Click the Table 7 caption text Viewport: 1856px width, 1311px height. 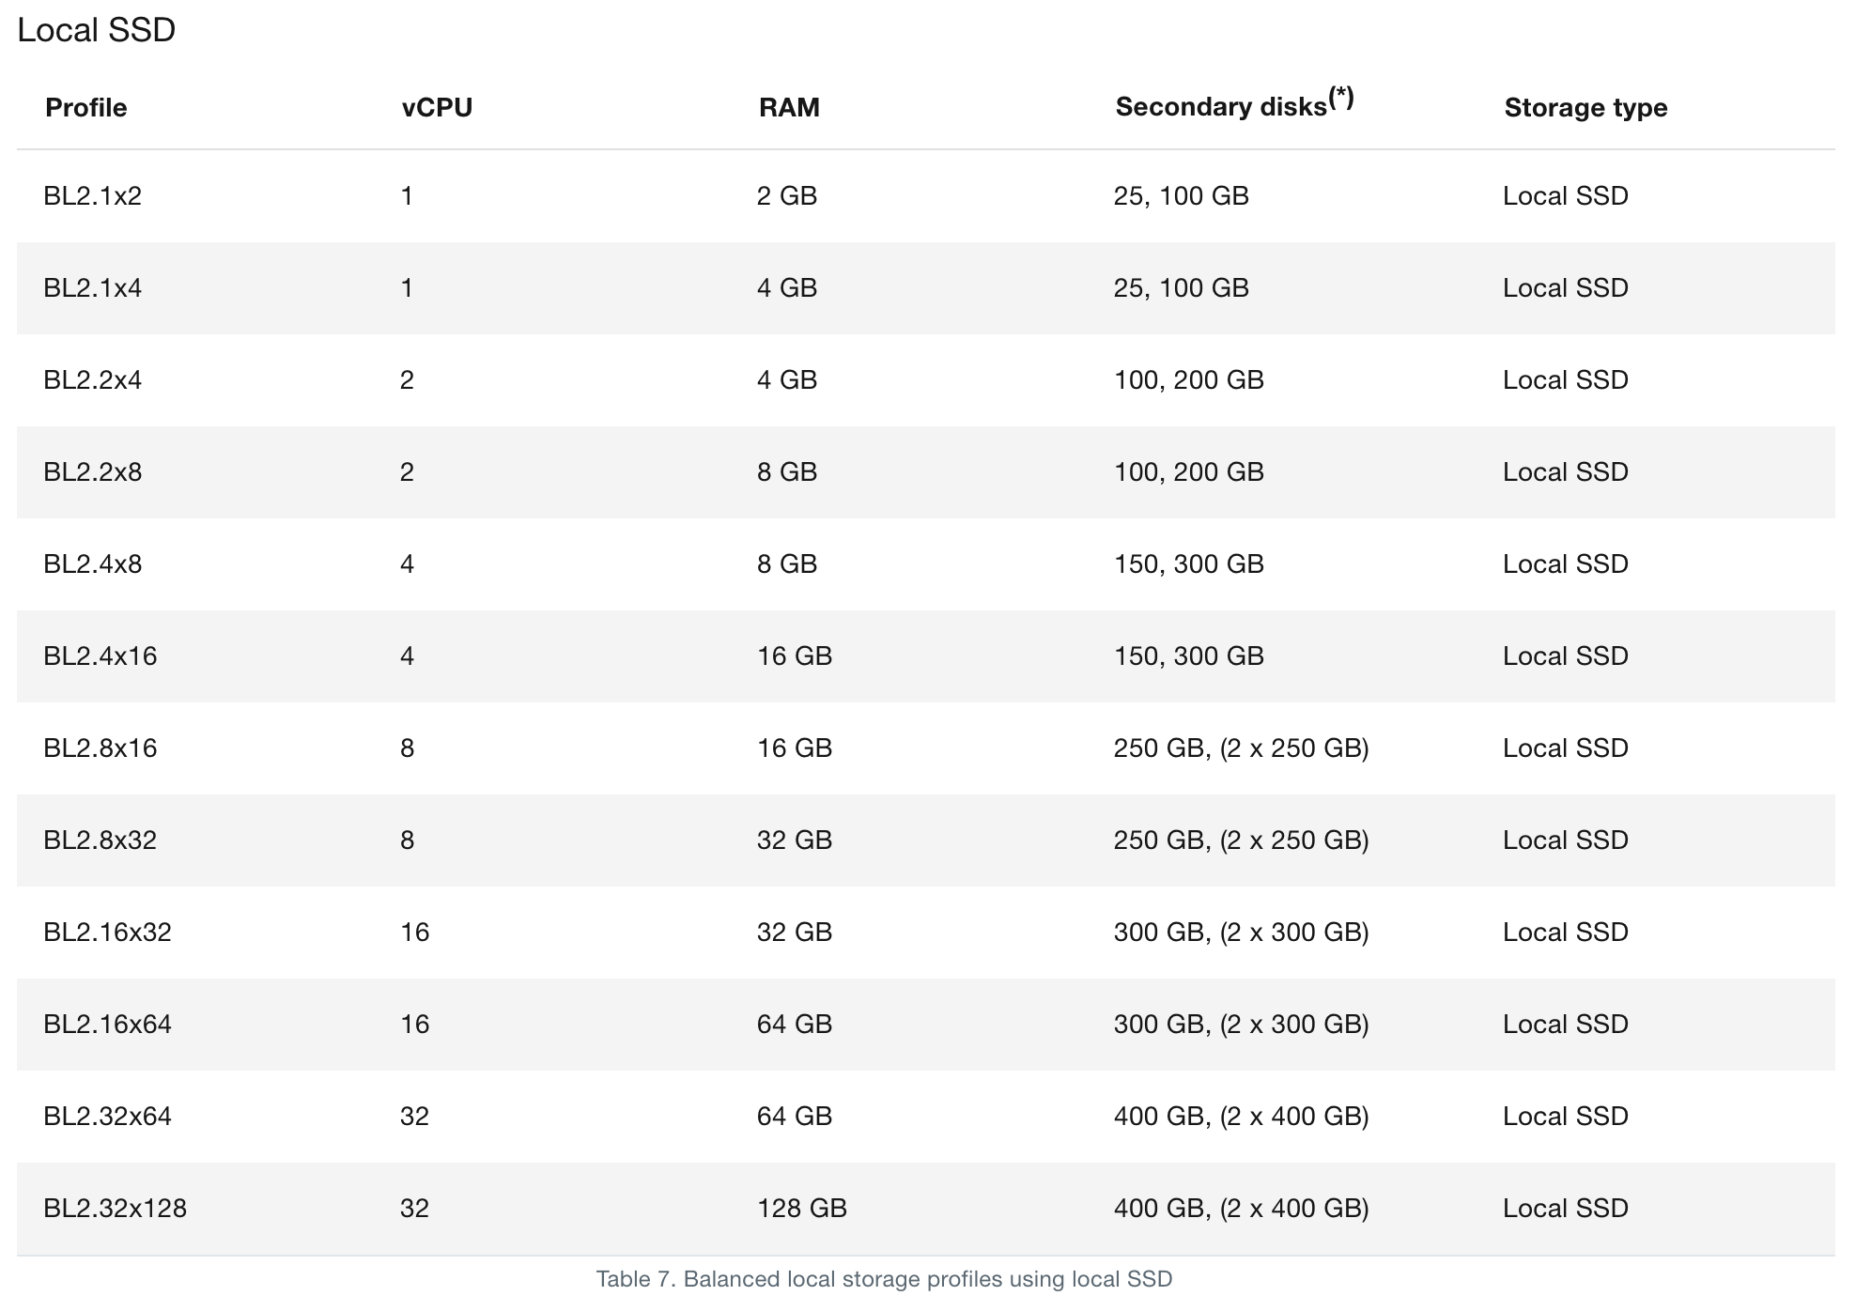coord(884,1279)
